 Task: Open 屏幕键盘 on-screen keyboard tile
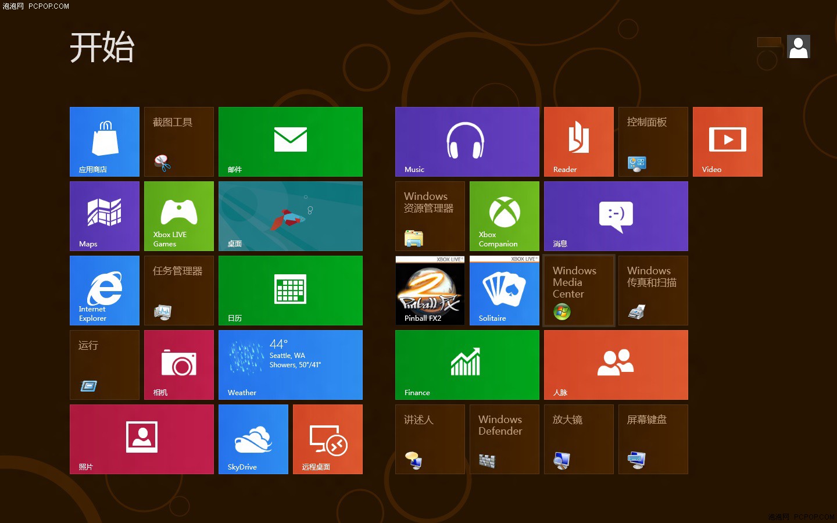pos(653,439)
